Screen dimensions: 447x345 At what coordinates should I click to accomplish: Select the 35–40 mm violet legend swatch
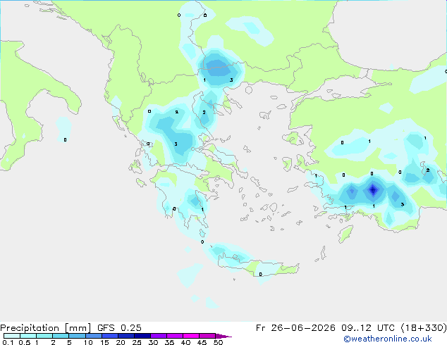pos(175,336)
